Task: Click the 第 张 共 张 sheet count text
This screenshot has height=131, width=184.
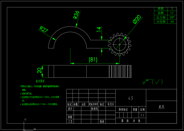Action: tap(131, 121)
